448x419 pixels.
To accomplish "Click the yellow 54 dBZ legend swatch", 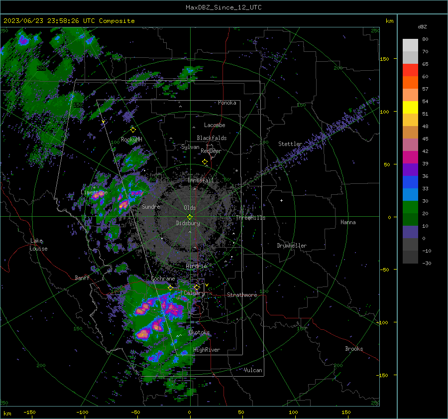I will [x=410, y=107].
